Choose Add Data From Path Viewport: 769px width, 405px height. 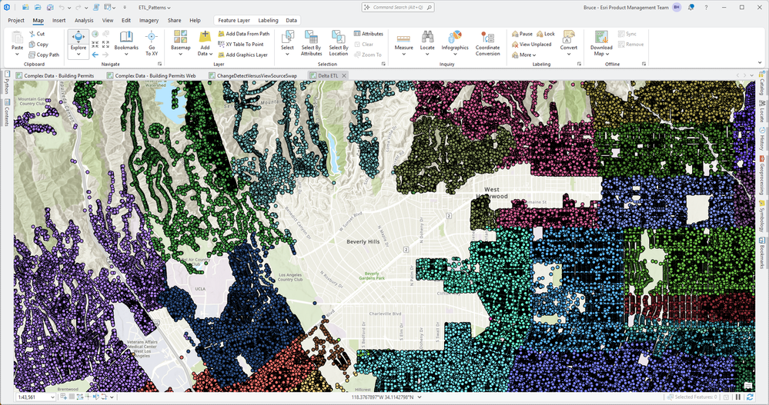[x=244, y=34]
